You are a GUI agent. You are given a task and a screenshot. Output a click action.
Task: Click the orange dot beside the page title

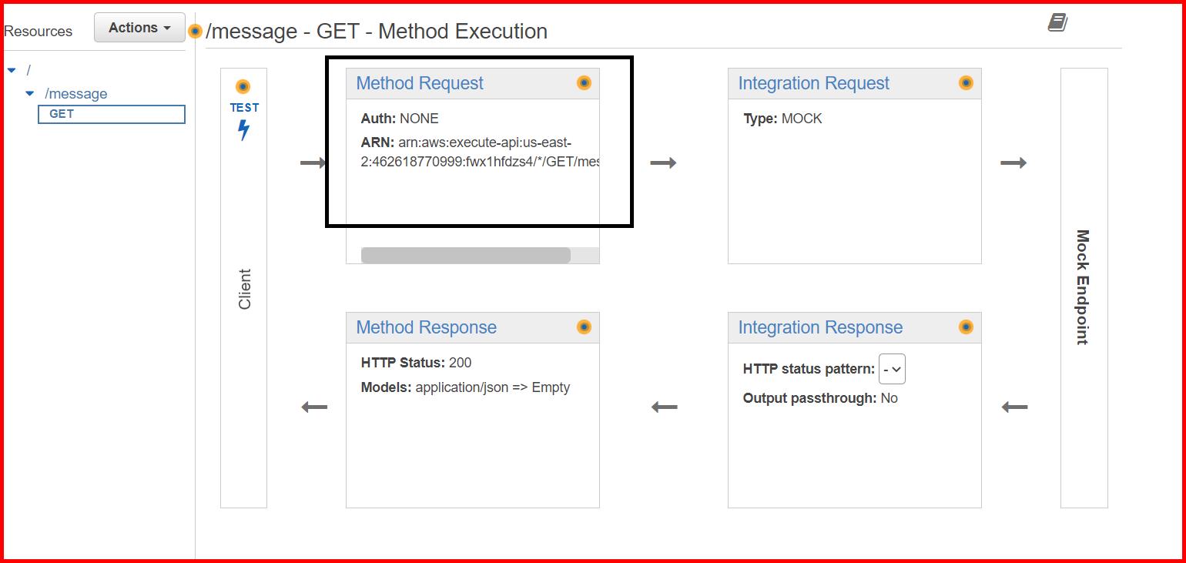[x=196, y=32]
